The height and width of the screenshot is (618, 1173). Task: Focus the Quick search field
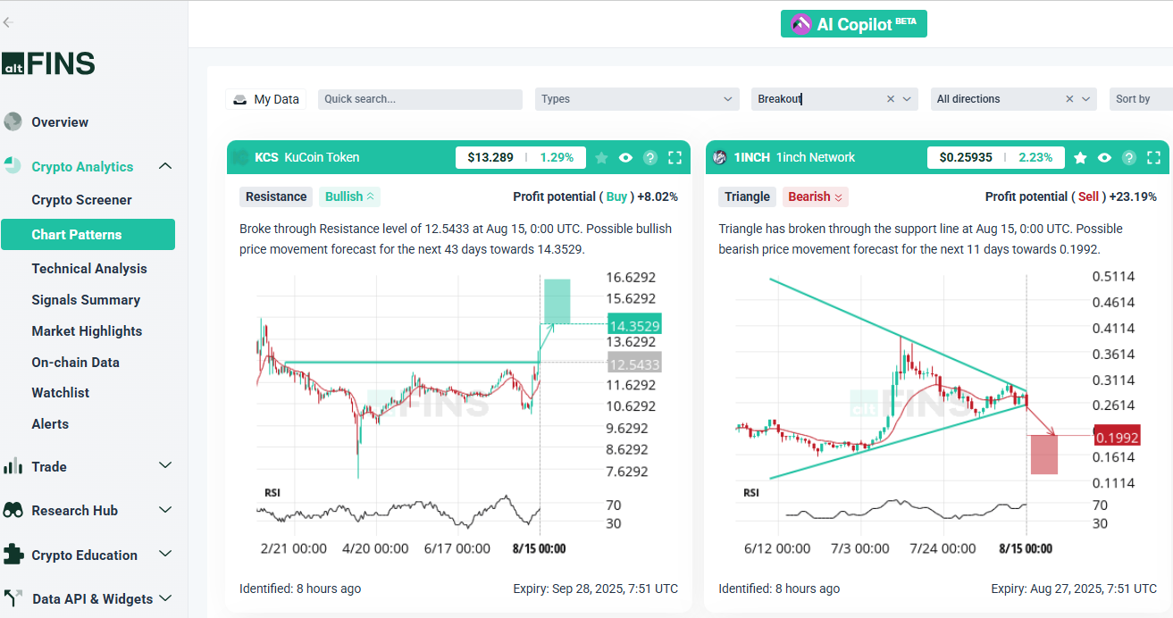(420, 99)
